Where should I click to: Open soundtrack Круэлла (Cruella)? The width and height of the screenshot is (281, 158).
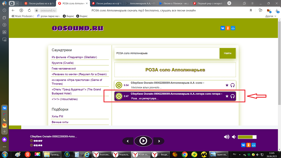click(x=63, y=63)
